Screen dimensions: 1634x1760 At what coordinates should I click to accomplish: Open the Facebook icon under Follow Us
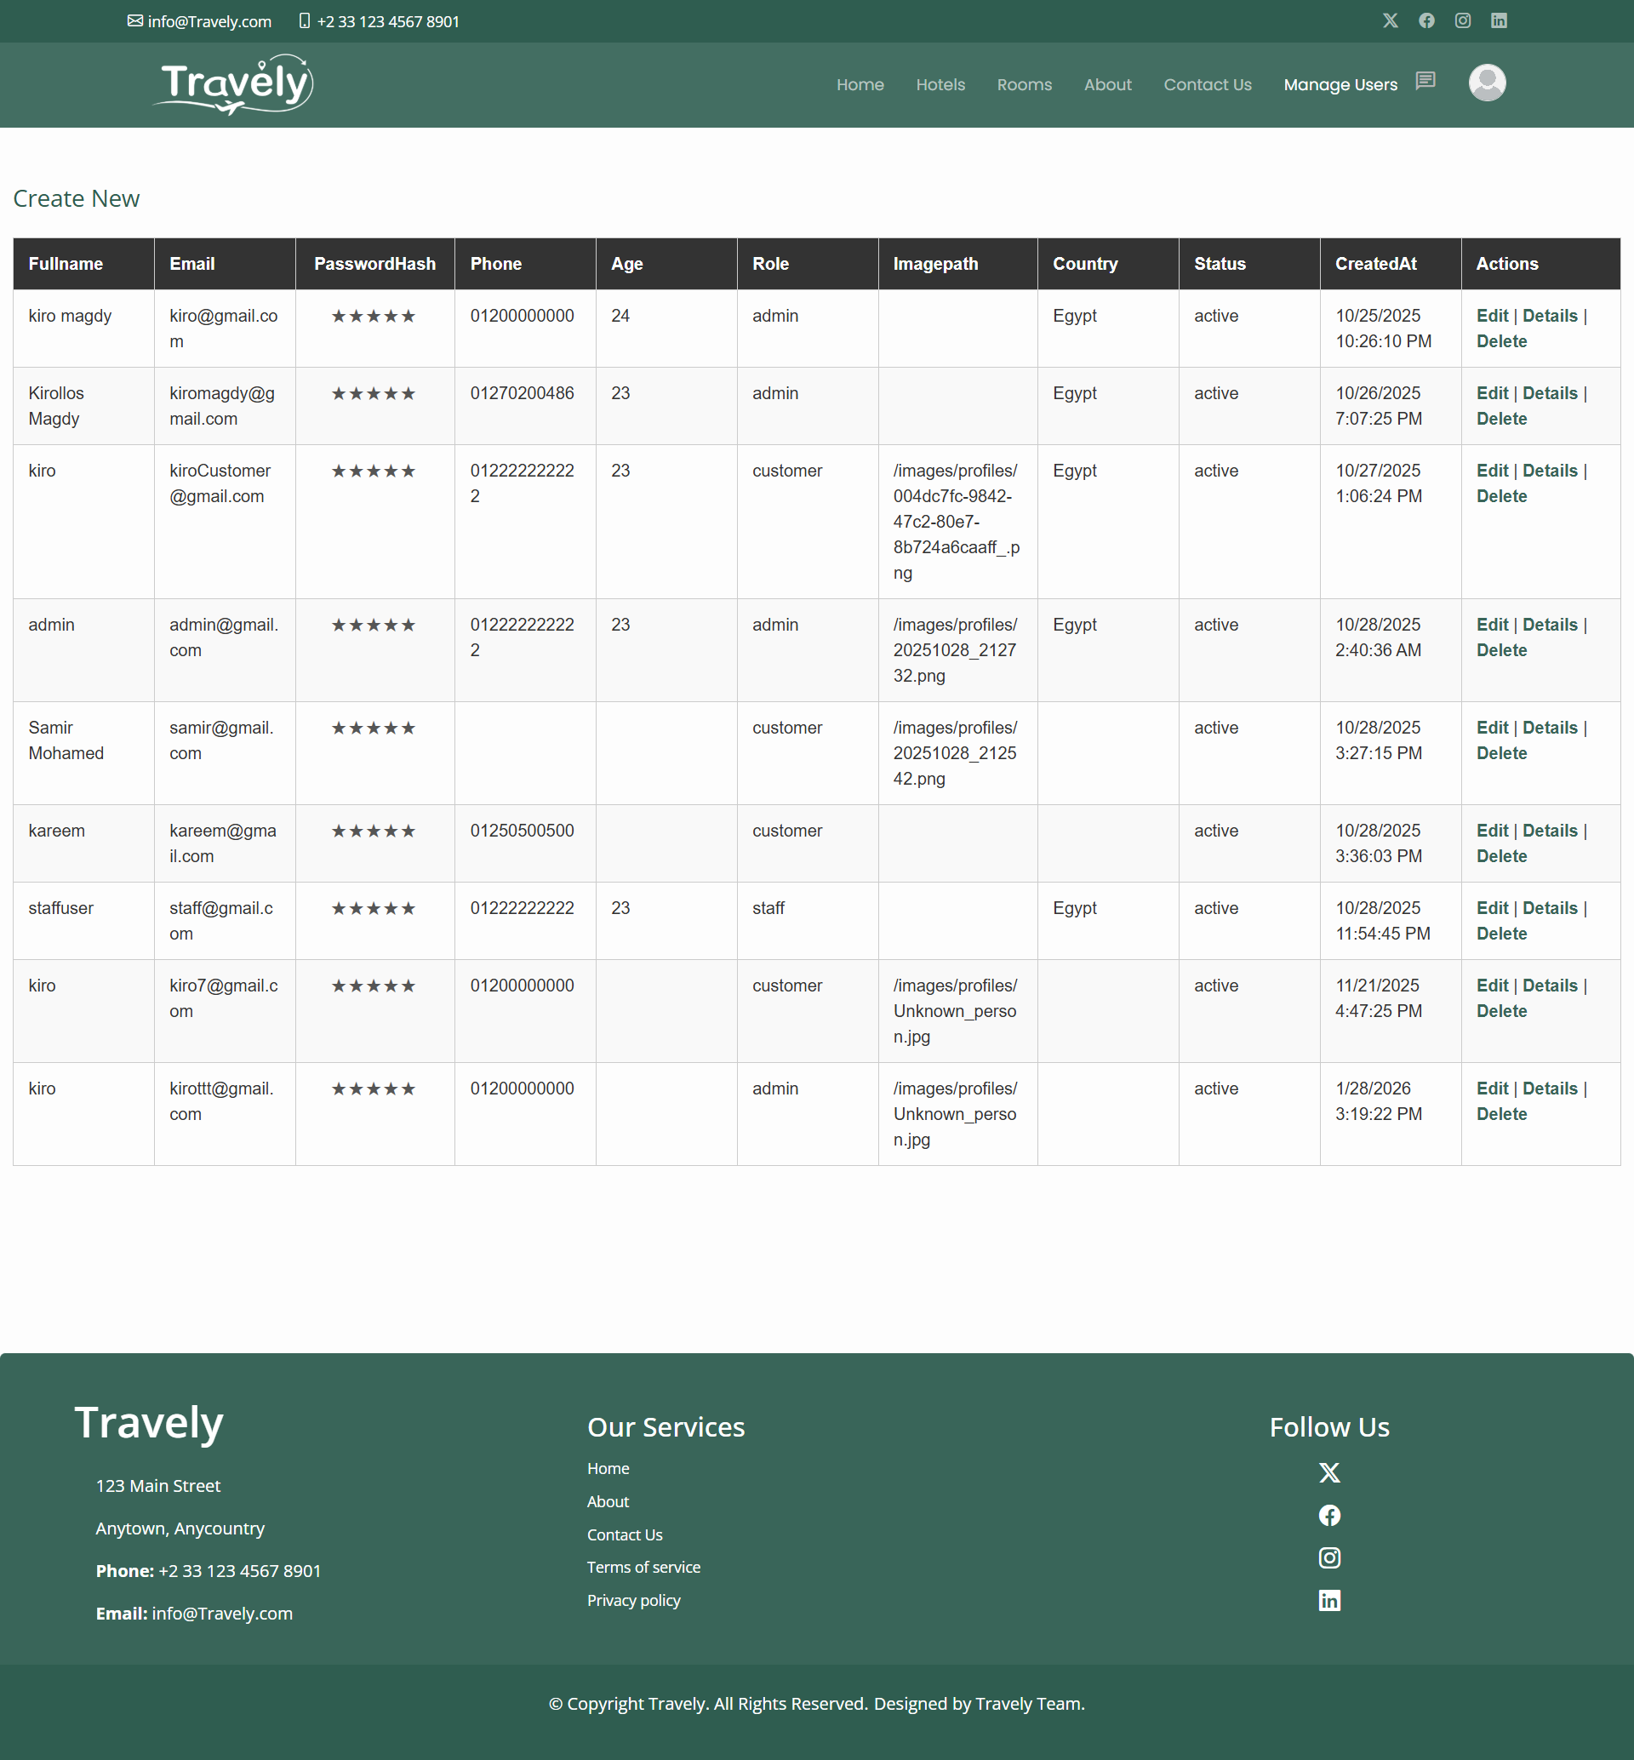click(1329, 1515)
